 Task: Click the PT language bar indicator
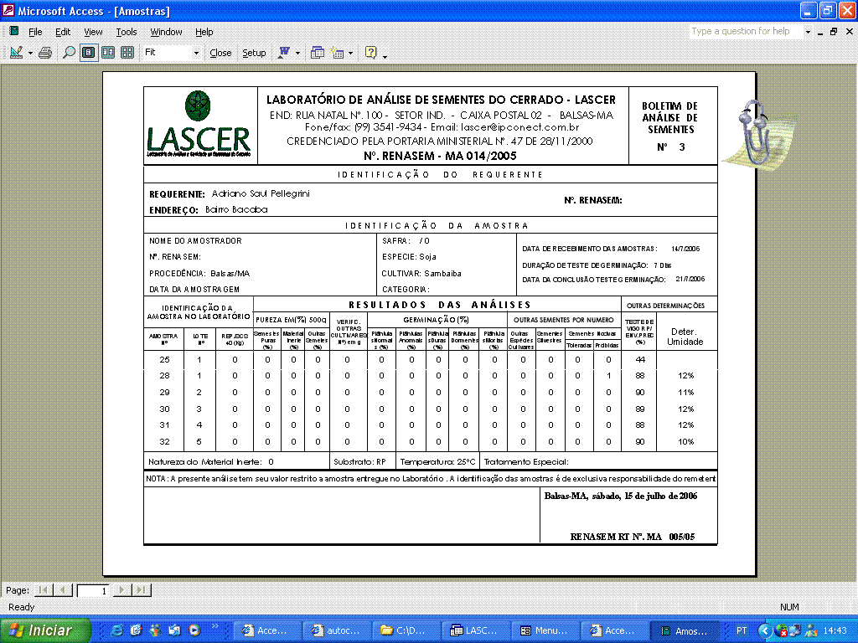(742, 630)
